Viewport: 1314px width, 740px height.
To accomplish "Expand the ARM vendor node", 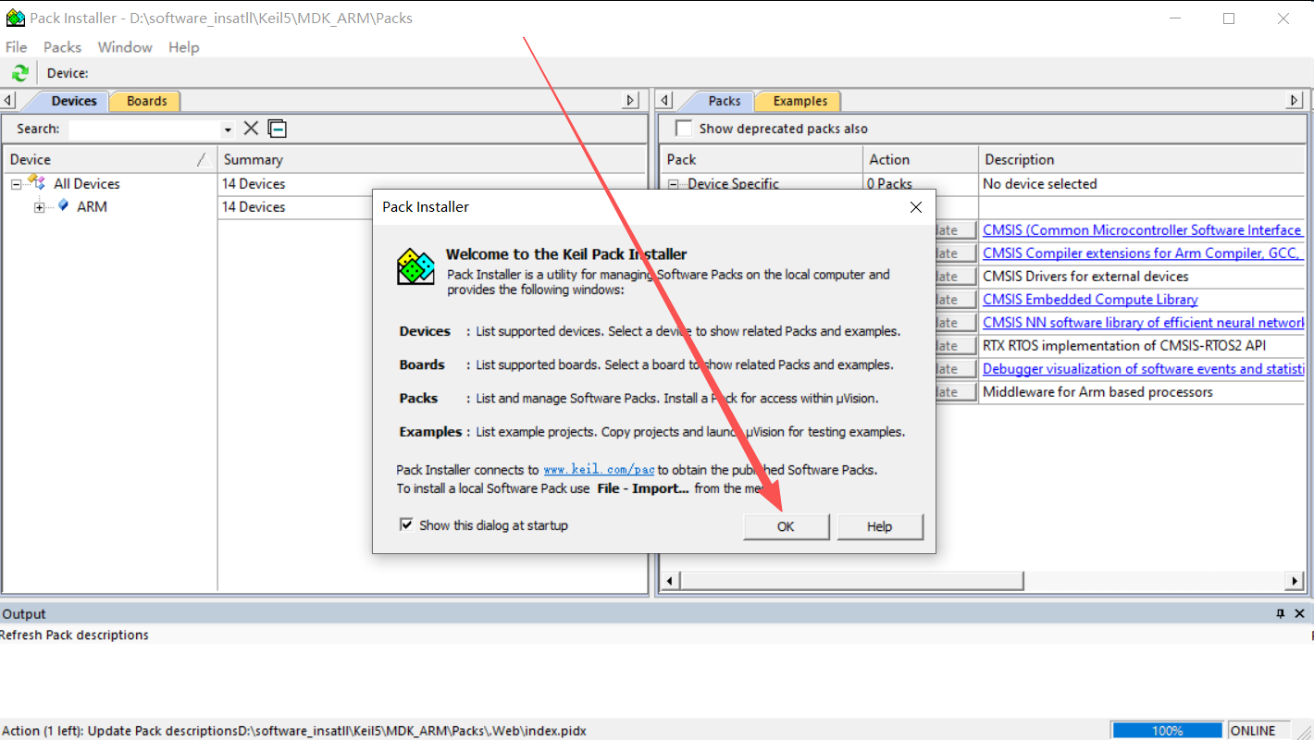I will tap(39, 207).
